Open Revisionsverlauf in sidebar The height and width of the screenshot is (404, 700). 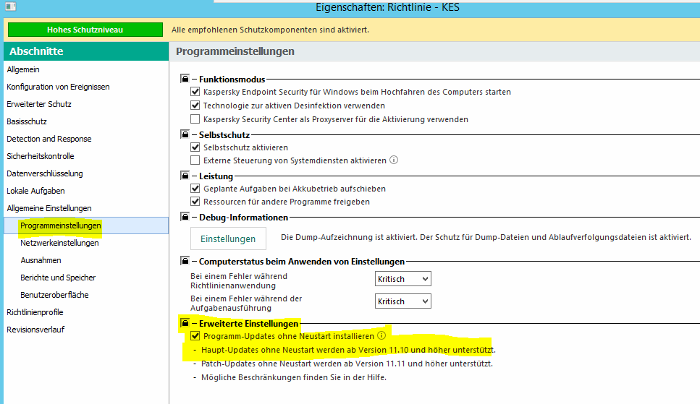pos(35,330)
